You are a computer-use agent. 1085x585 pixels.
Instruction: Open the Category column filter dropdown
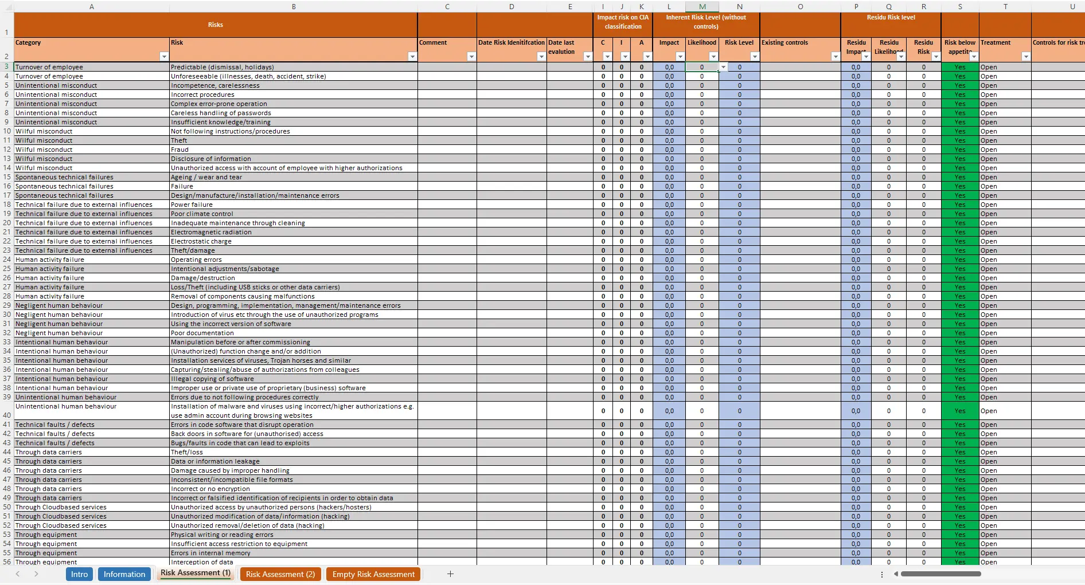162,57
